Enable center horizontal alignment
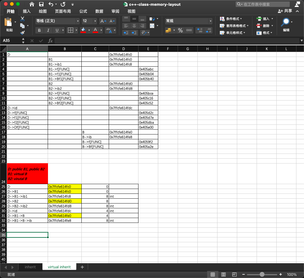 [134, 26]
